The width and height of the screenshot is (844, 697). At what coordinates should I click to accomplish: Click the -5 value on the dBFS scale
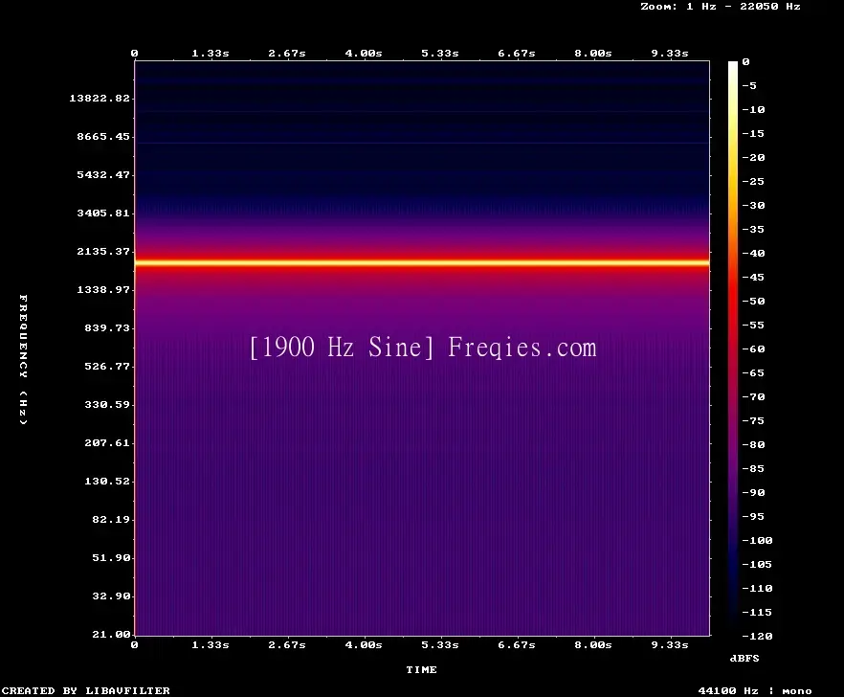pos(749,85)
